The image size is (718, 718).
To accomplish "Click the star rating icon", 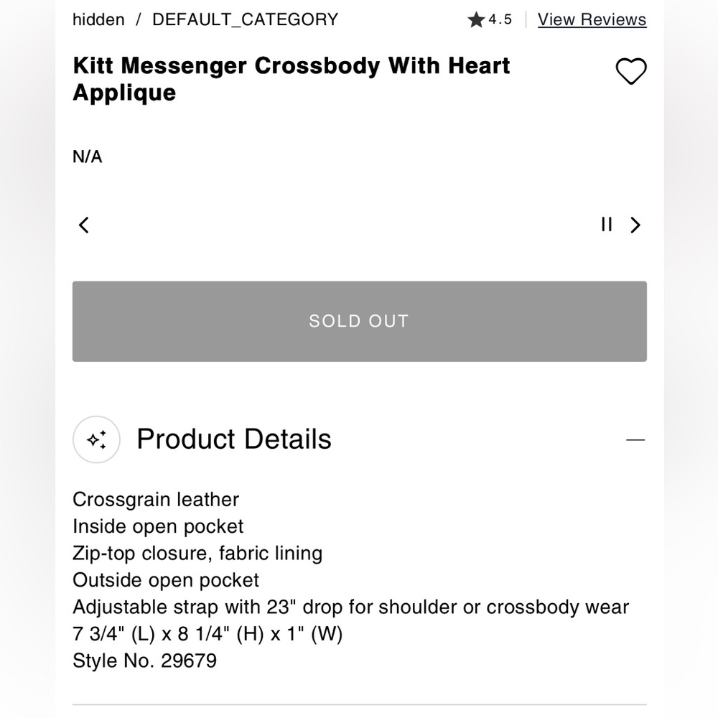I will (x=476, y=20).
